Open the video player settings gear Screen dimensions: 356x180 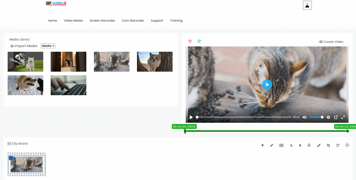328,117
